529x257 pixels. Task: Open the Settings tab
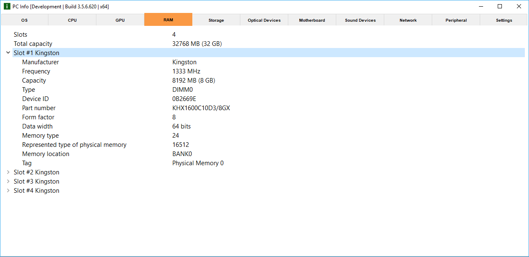pos(504,20)
